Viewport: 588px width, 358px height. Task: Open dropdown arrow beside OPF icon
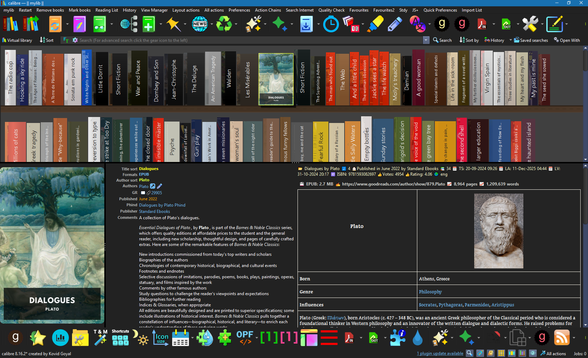click(x=257, y=338)
